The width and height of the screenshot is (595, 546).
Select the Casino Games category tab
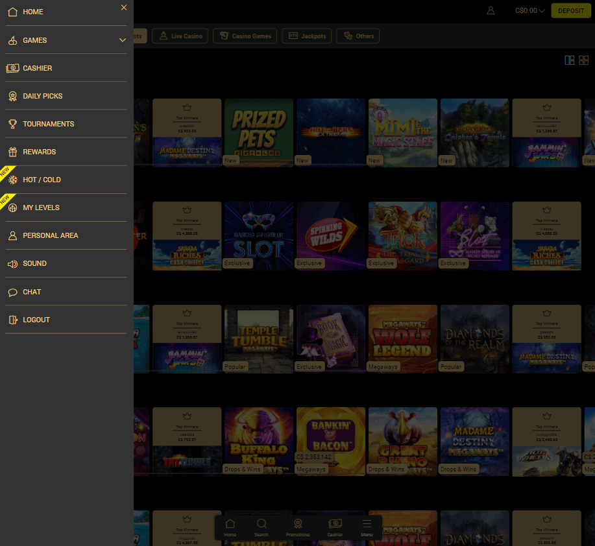245,36
